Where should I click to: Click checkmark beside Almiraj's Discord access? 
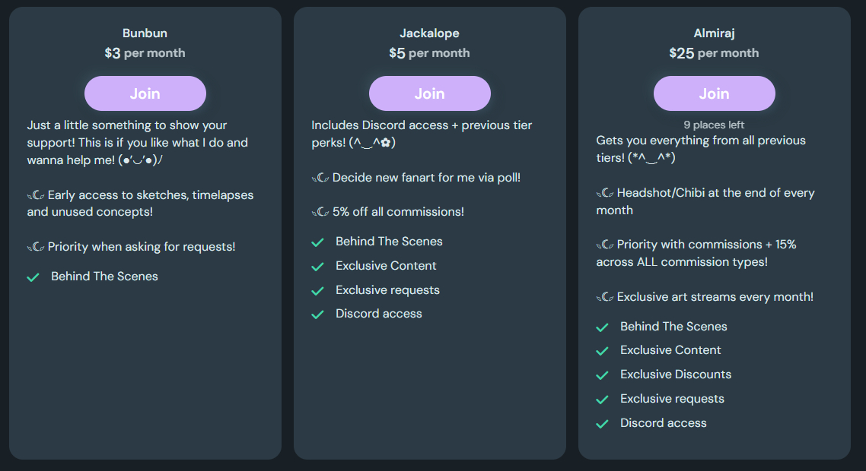click(x=602, y=424)
